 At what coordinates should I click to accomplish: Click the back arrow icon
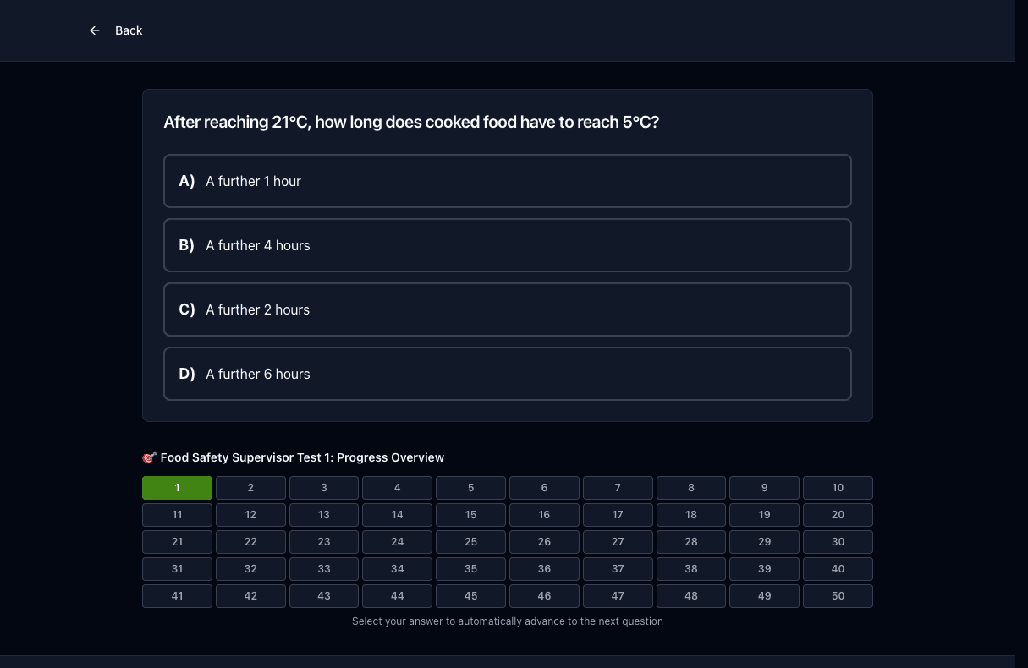tap(95, 30)
